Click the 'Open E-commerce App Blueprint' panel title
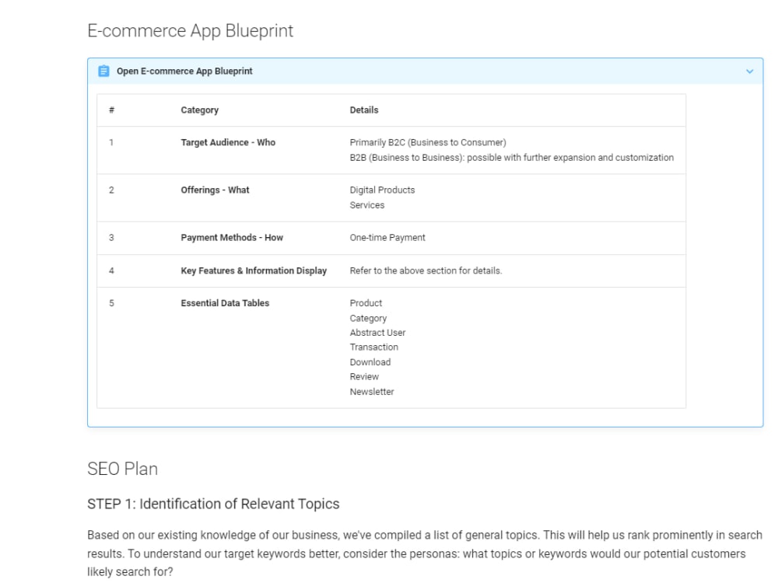This screenshot has height=583, width=778. click(x=184, y=71)
